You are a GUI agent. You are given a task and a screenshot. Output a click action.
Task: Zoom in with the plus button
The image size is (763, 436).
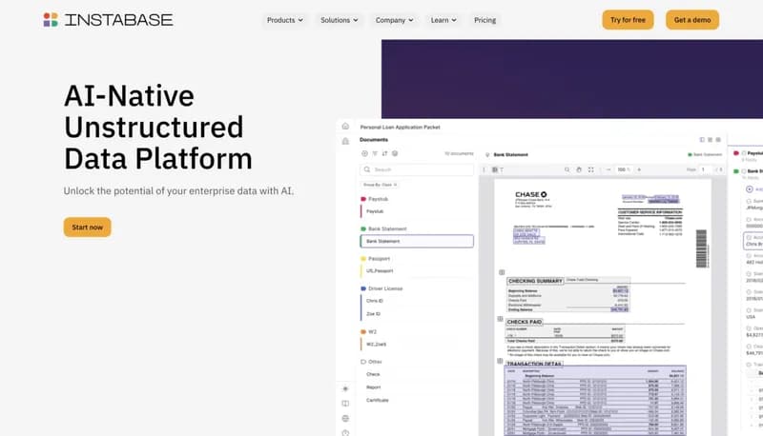(639, 170)
